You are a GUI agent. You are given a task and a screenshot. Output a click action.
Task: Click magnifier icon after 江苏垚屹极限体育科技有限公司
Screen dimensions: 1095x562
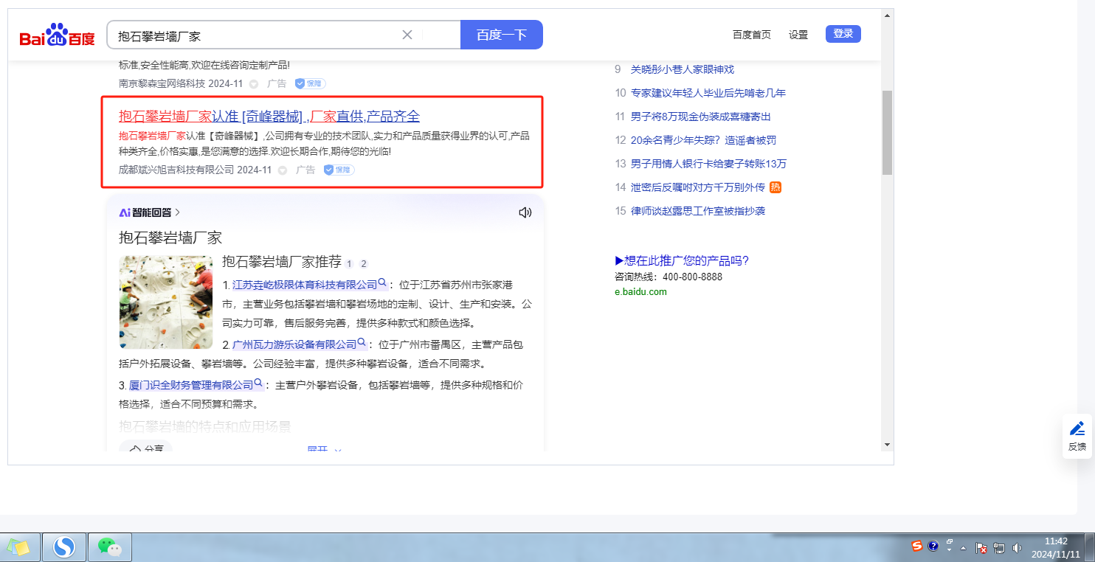coord(383,283)
